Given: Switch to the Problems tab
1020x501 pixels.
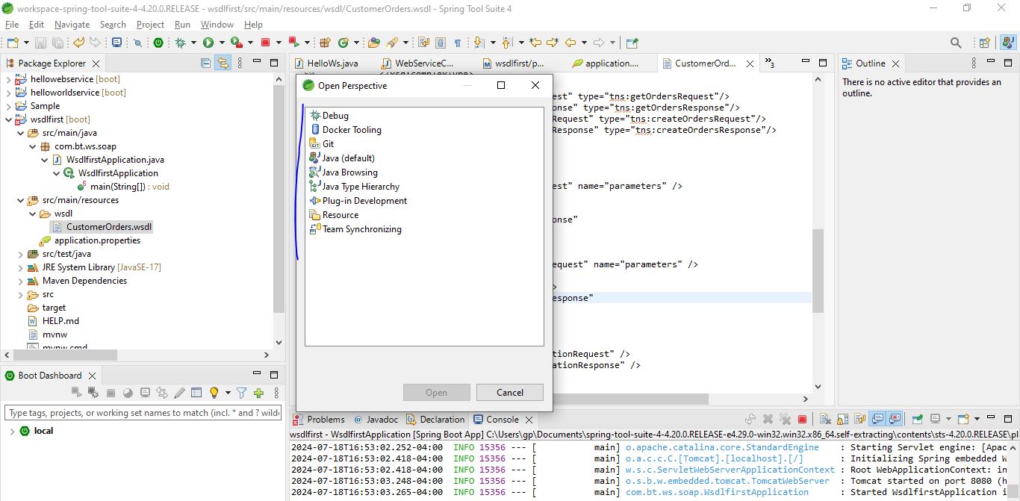Looking at the screenshot, I should (x=319, y=420).
